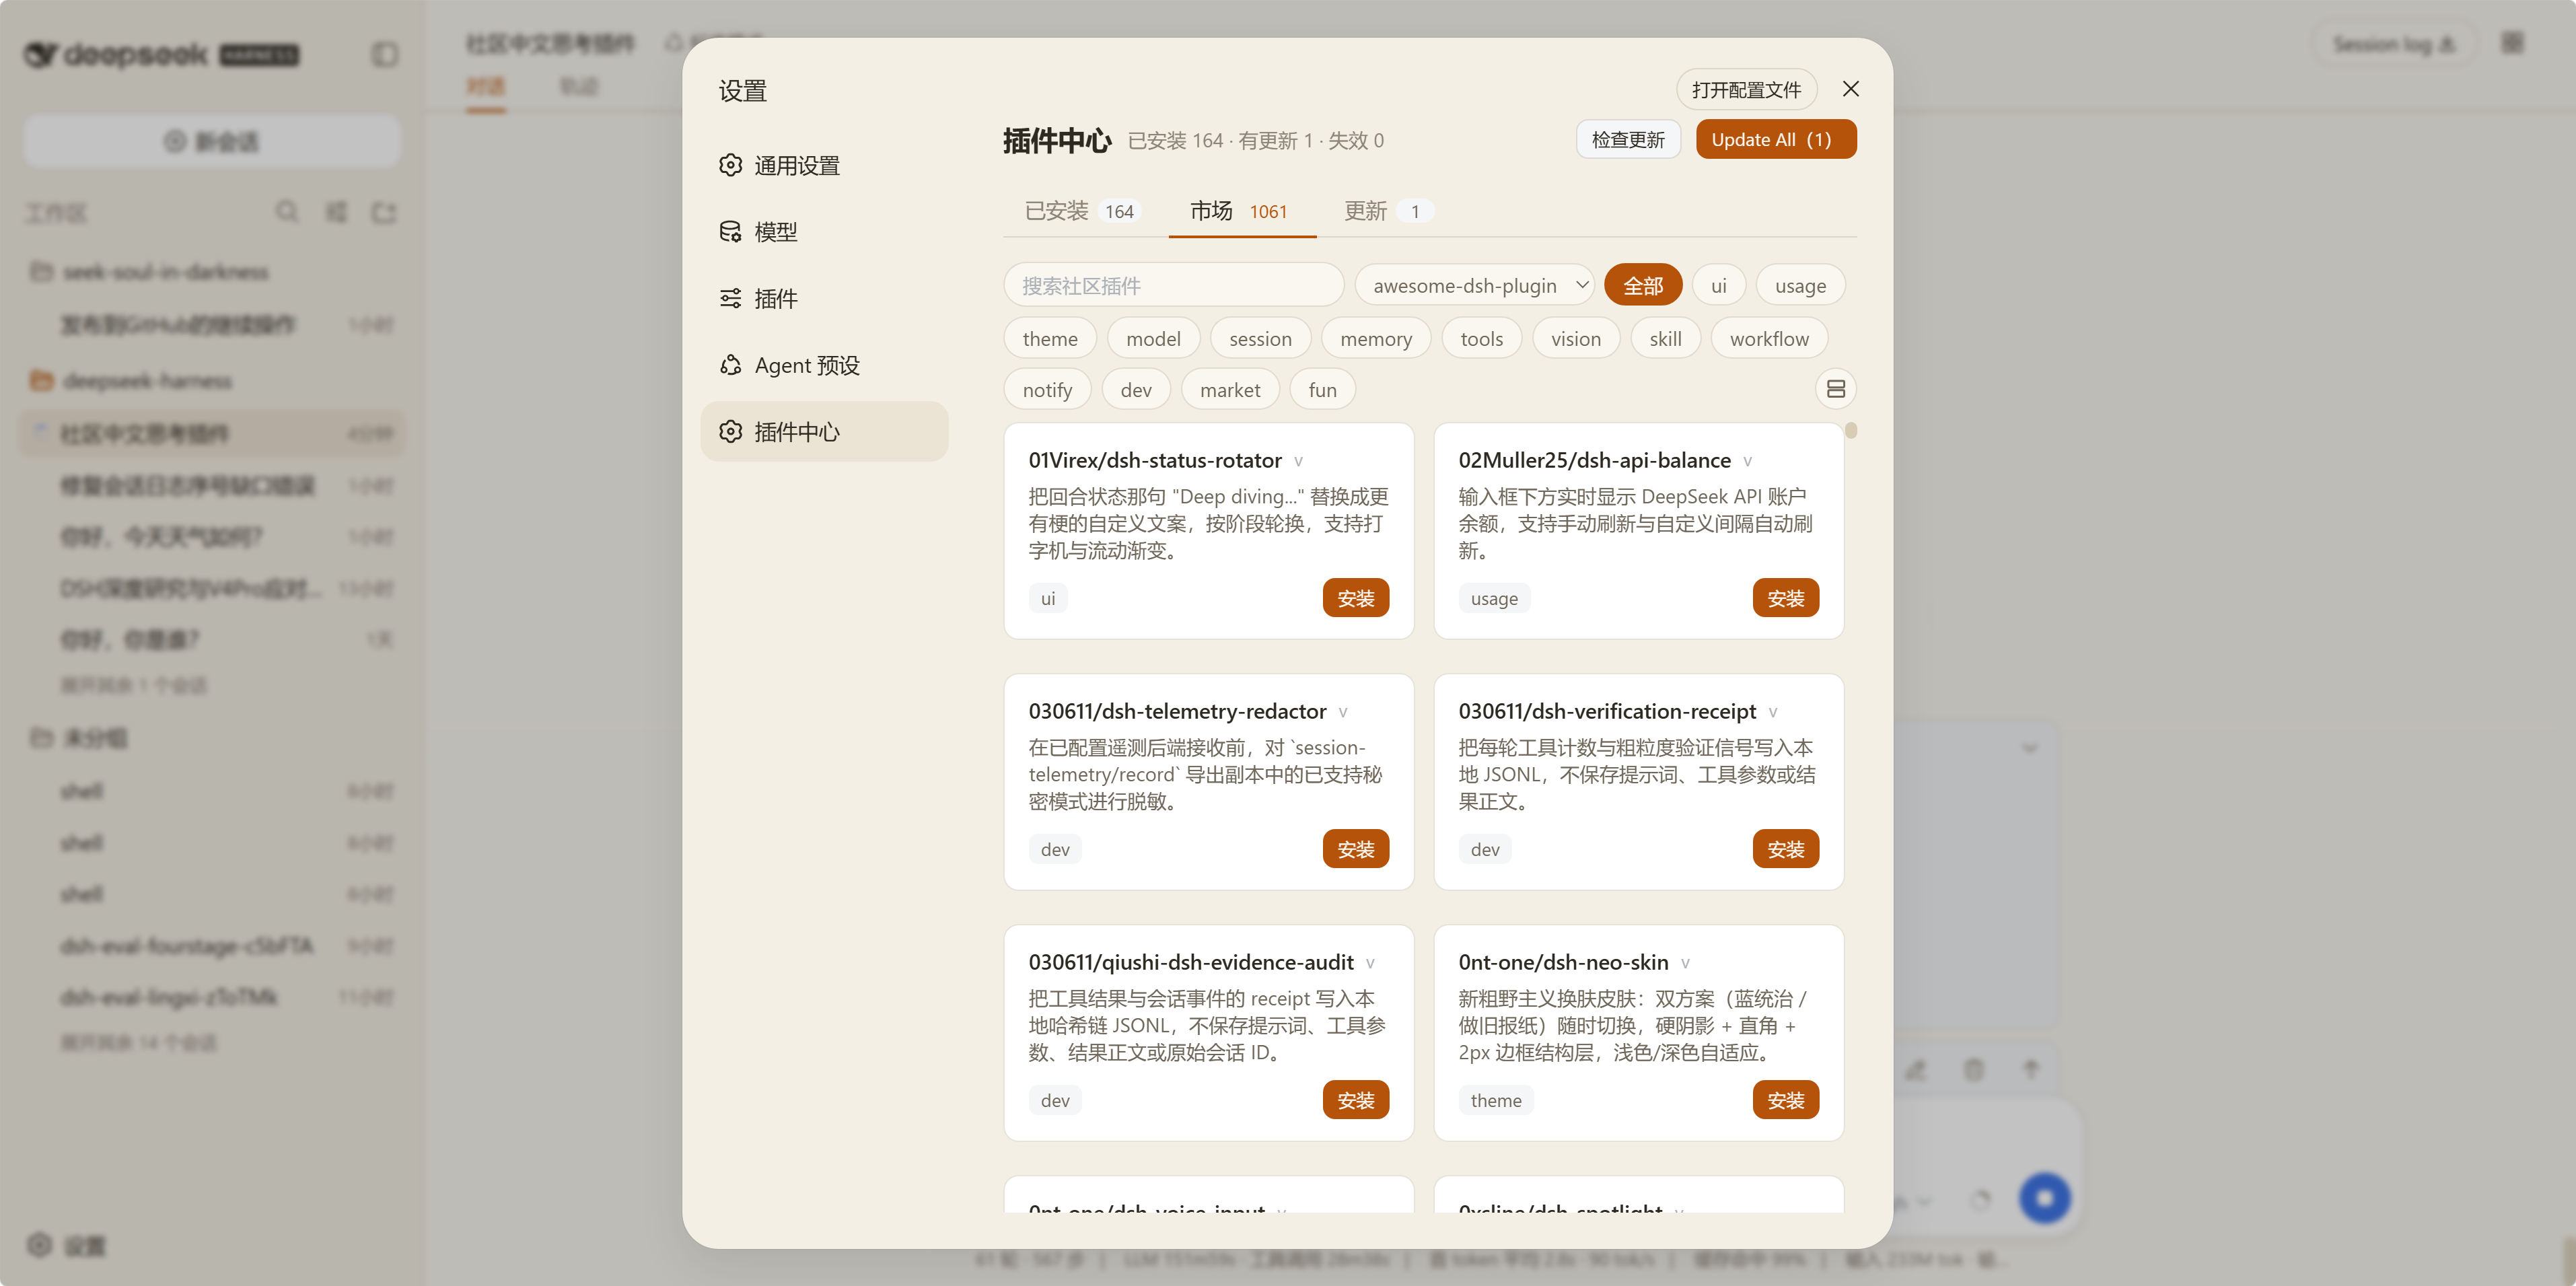Open the 通用设置 settings section

click(x=824, y=165)
